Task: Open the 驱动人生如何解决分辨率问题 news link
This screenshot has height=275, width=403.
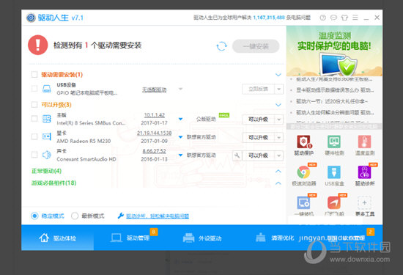Action: pyautogui.click(x=335, y=112)
